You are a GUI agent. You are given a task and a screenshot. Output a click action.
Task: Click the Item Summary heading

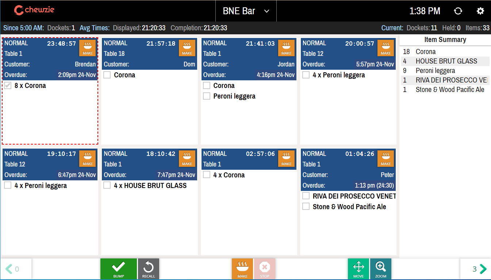click(445, 40)
